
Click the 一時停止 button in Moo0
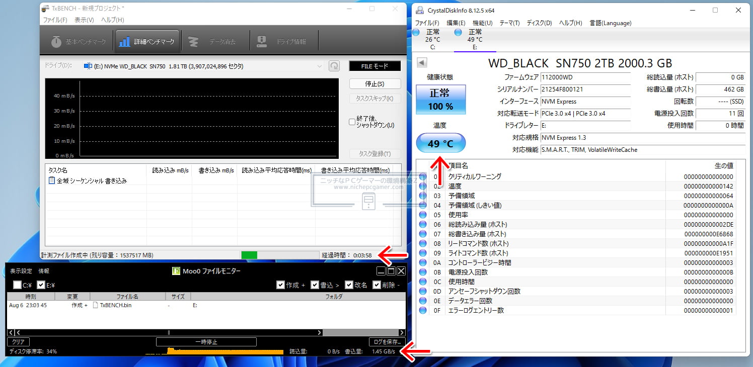[206, 342]
